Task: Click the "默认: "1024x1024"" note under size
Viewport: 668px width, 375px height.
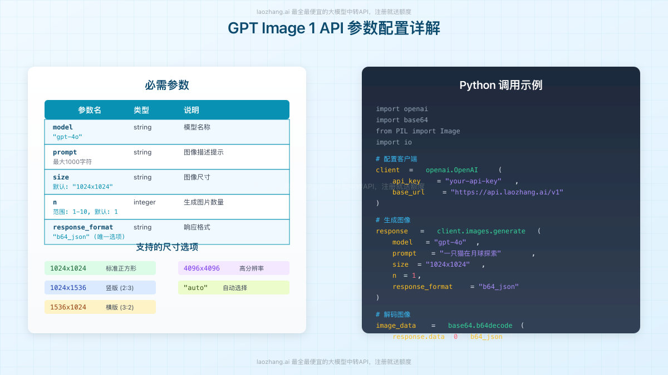Action: (83, 187)
